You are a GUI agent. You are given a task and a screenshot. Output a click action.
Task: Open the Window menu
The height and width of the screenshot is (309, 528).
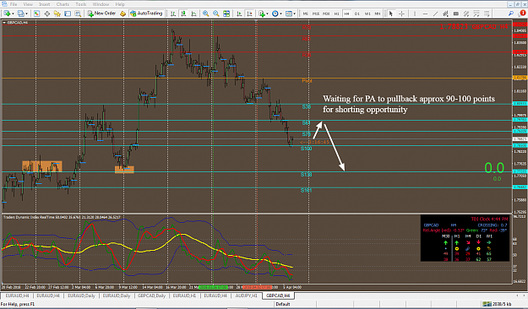point(101,4)
